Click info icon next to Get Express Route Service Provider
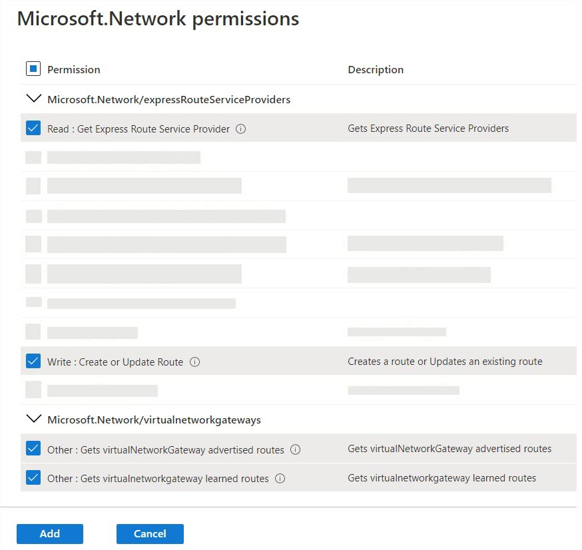This screenshot has width=582, height=550. pos(241,129)
